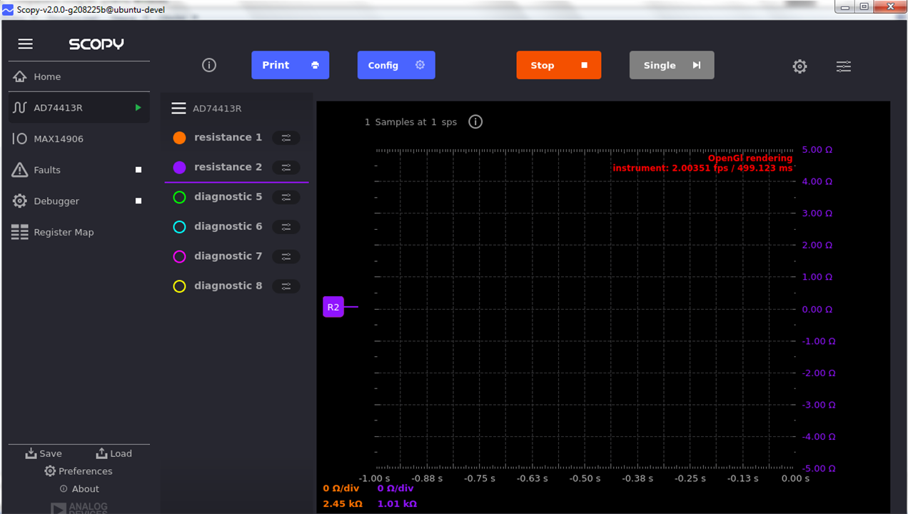Select the purple R2 channel handle marker
908x514 pixels.
[x=333, y=307]
